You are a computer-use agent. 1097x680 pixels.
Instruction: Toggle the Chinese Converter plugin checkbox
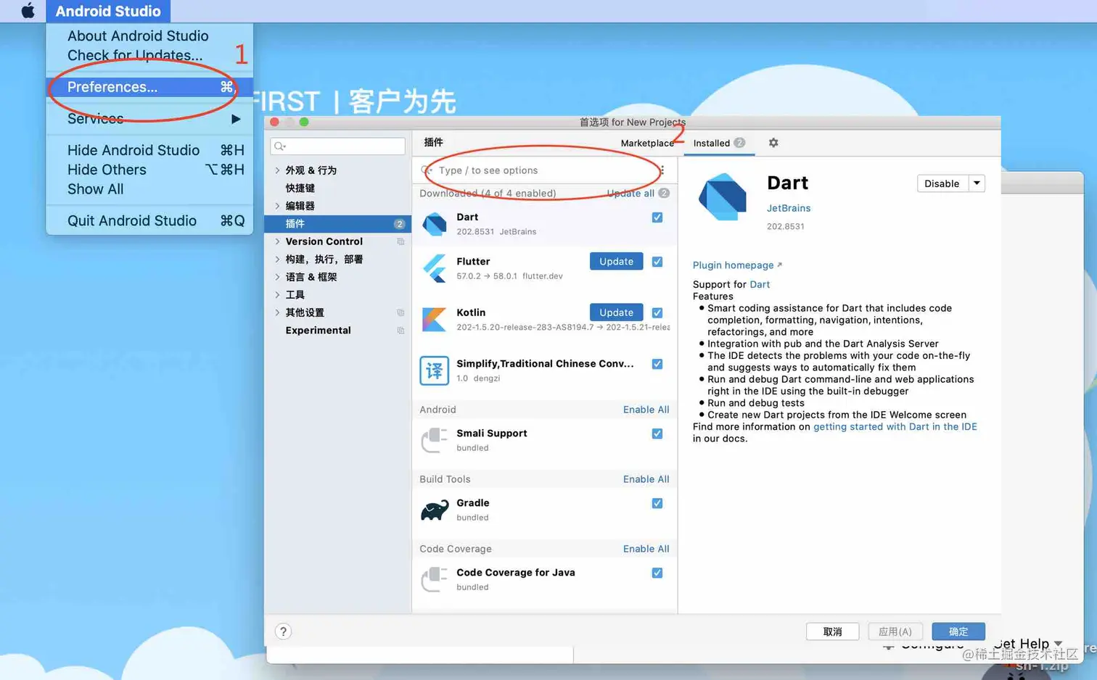click(x=657, y=364)
